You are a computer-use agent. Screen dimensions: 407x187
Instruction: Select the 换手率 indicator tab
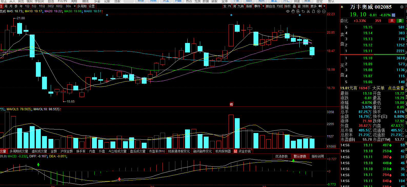81,151
